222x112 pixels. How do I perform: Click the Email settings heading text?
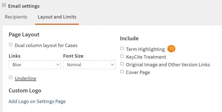24,6
